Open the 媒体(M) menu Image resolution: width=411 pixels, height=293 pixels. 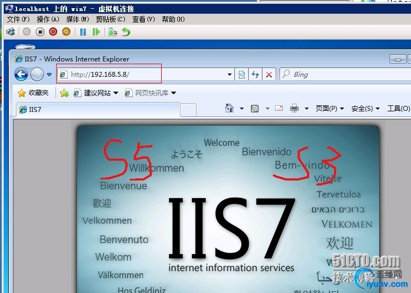click(x=78, y=19)
